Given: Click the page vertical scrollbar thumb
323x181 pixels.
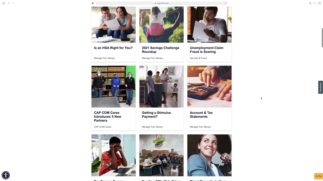Looking at the screenshot, I should (x=322, y=38).
